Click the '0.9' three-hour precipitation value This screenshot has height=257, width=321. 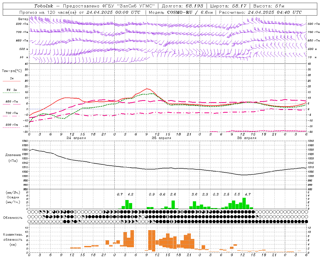point(152,194)
